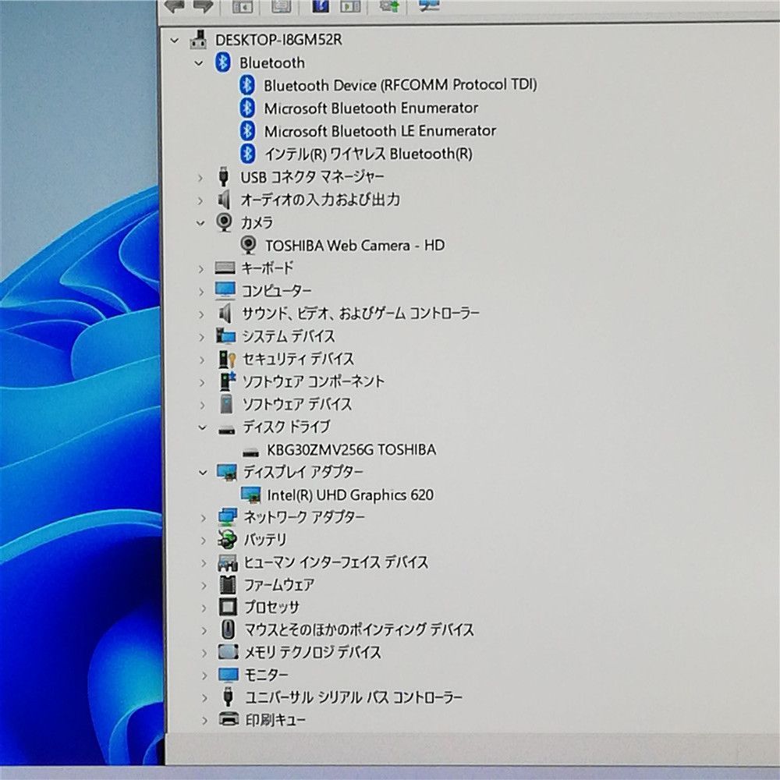Select the コンピューター monitor icon
780x780 pixels.
[225, 290]
